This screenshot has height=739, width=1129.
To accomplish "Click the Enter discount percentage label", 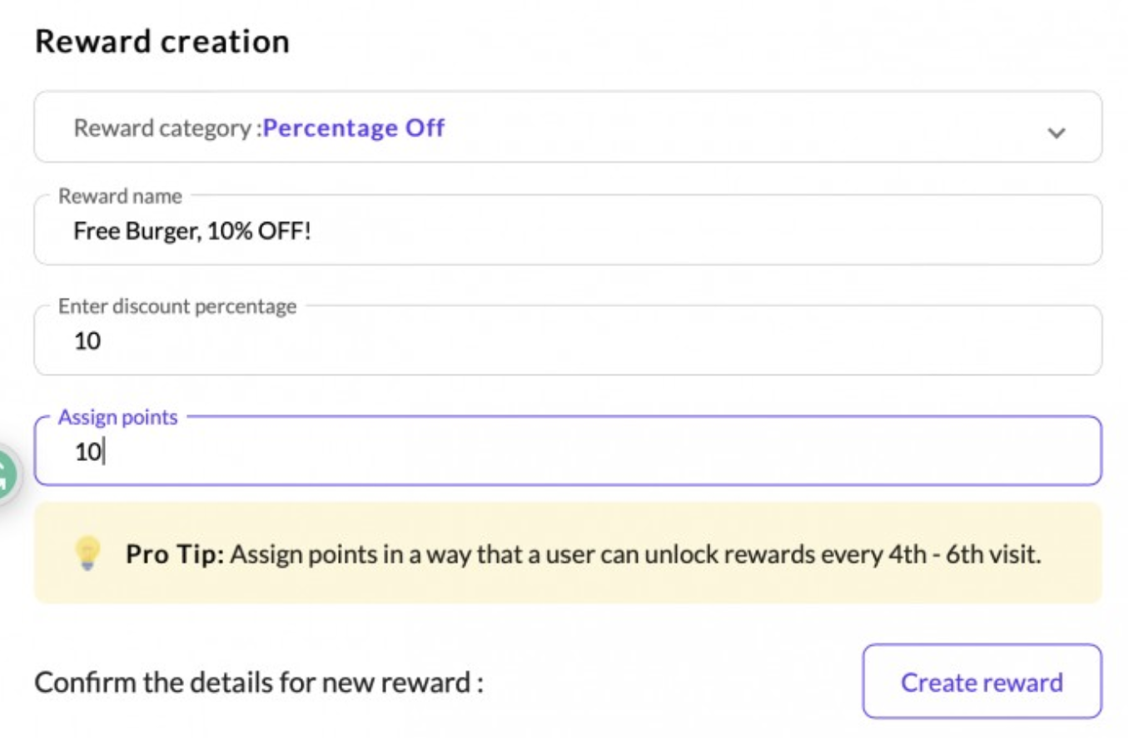I will click(x=177, y=306).
